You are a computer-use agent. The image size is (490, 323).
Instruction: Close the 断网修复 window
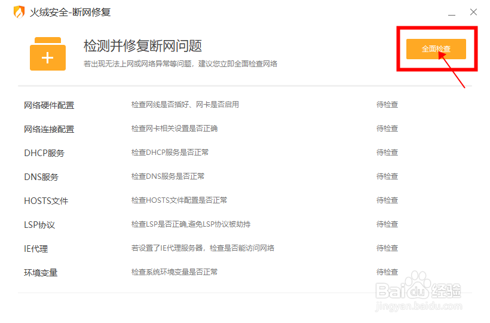coord(473,12)
